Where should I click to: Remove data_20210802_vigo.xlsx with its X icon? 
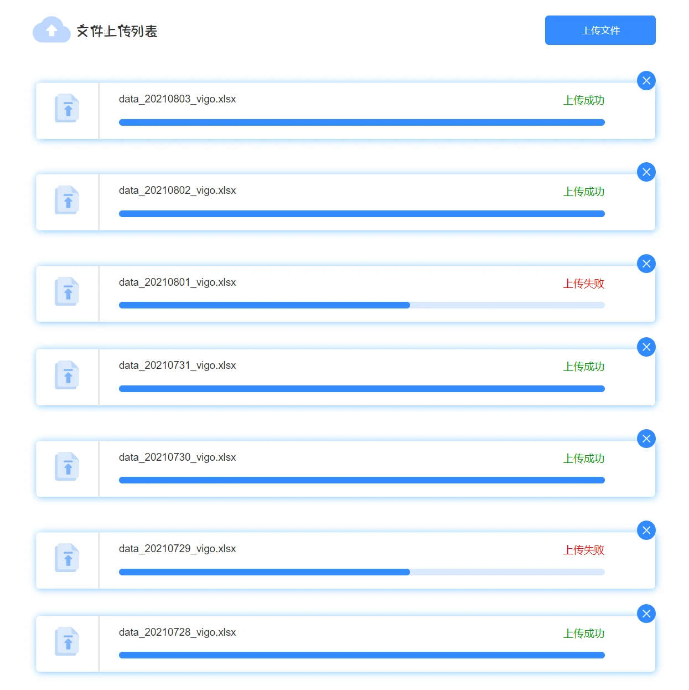pyautogui.click(x=646, y=172)
